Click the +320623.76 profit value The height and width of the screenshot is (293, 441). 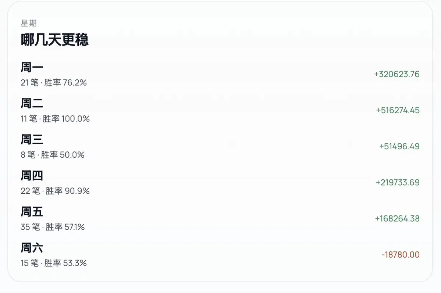pos(396,74)
